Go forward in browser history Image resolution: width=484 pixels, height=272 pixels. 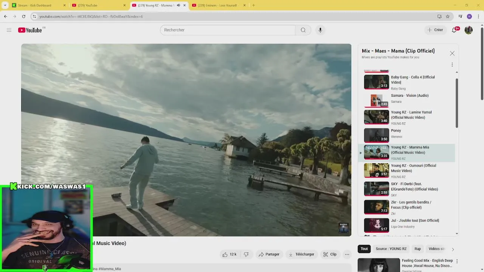(x=14, y=16)
